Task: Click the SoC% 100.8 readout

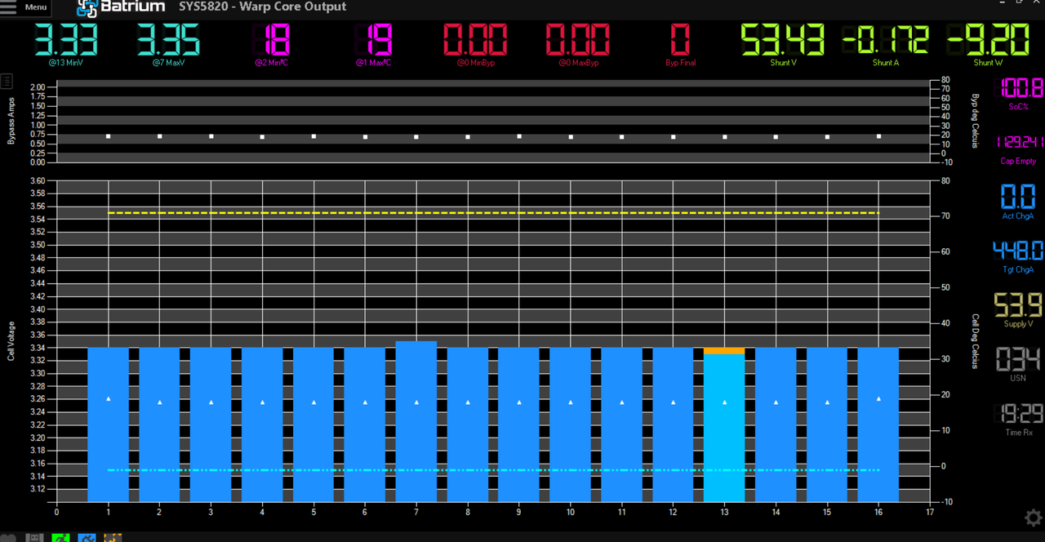Action: click(1018, 94)
